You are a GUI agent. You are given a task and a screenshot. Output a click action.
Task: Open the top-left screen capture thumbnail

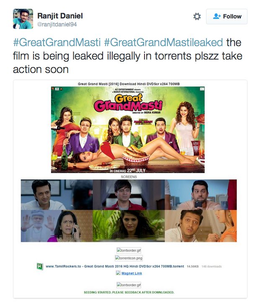[x=57, y=195]
